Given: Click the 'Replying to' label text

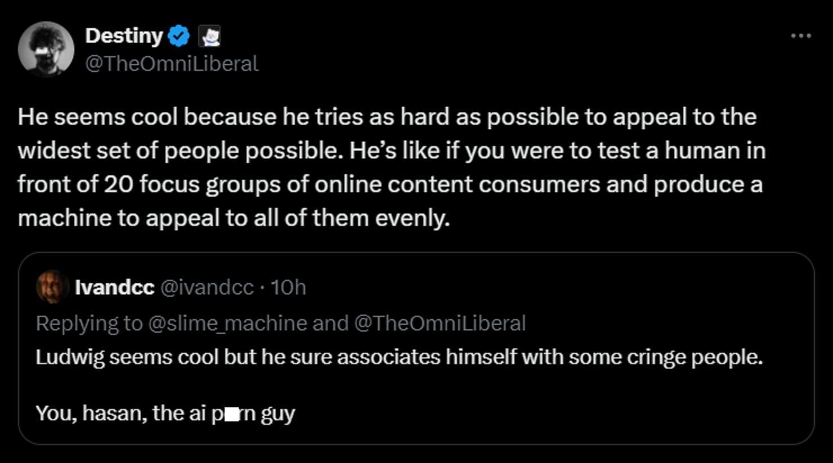Looking at the screenshot, I should point(89,323).
